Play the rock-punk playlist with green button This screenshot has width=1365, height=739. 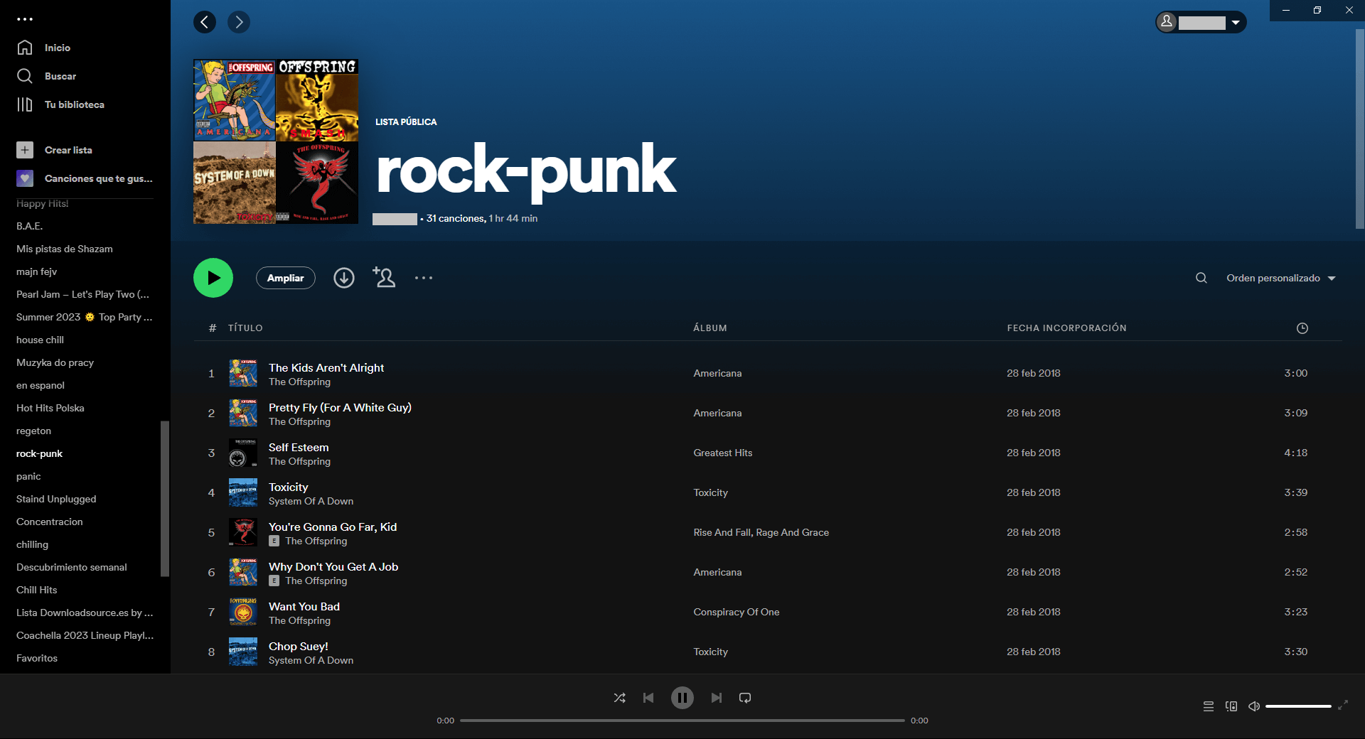click(x=213, y=278)
